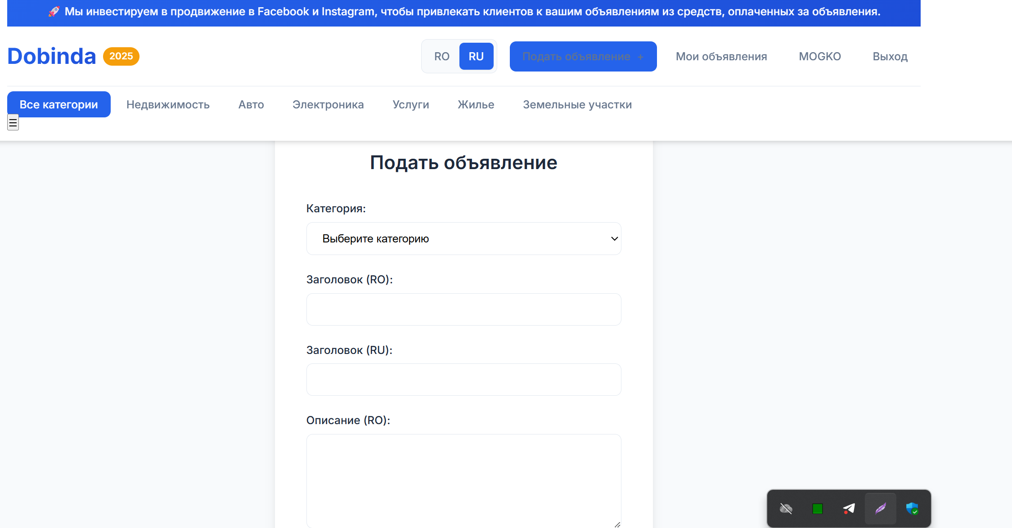1012x528 pixels.
Task: Click the OneDrive crossed-out cloud tray icon
Action: click(786, 509)
